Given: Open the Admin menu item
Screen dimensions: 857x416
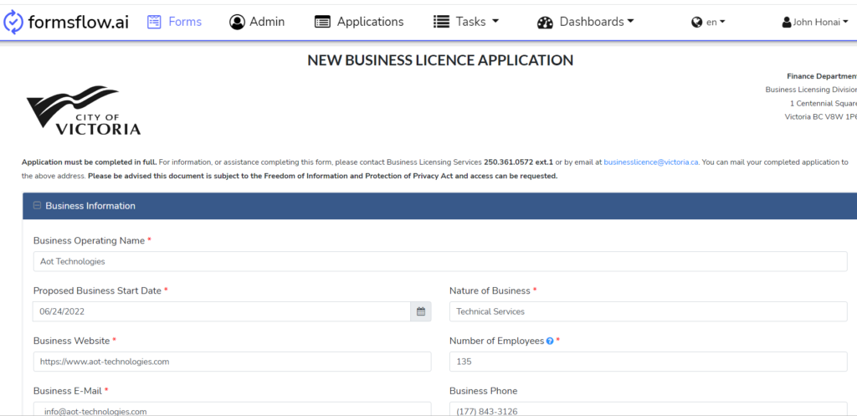Looking at the screenshot, I should 257,22.
